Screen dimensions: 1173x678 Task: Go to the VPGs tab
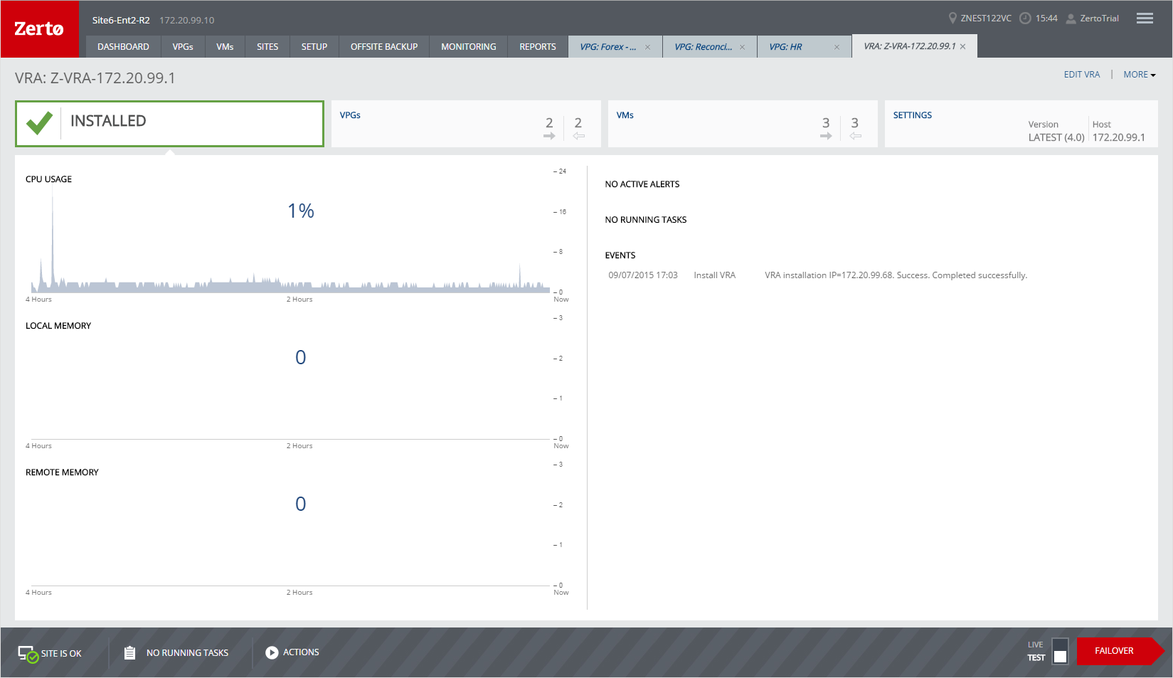(183, 47)
